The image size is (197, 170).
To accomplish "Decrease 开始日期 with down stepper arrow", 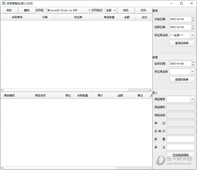I will 193,21.
